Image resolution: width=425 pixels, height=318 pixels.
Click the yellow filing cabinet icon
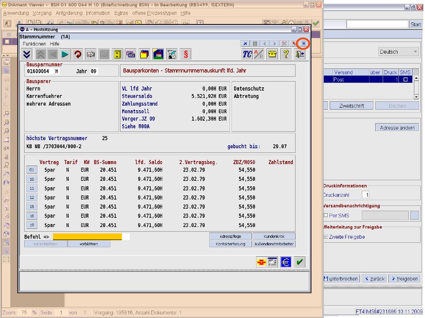[x=117, y=54]
